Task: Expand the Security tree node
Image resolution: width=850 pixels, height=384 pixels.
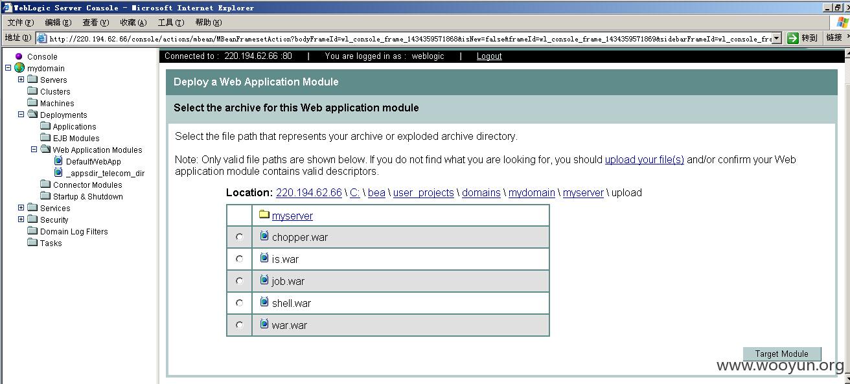Action: [x=21, y=220]
